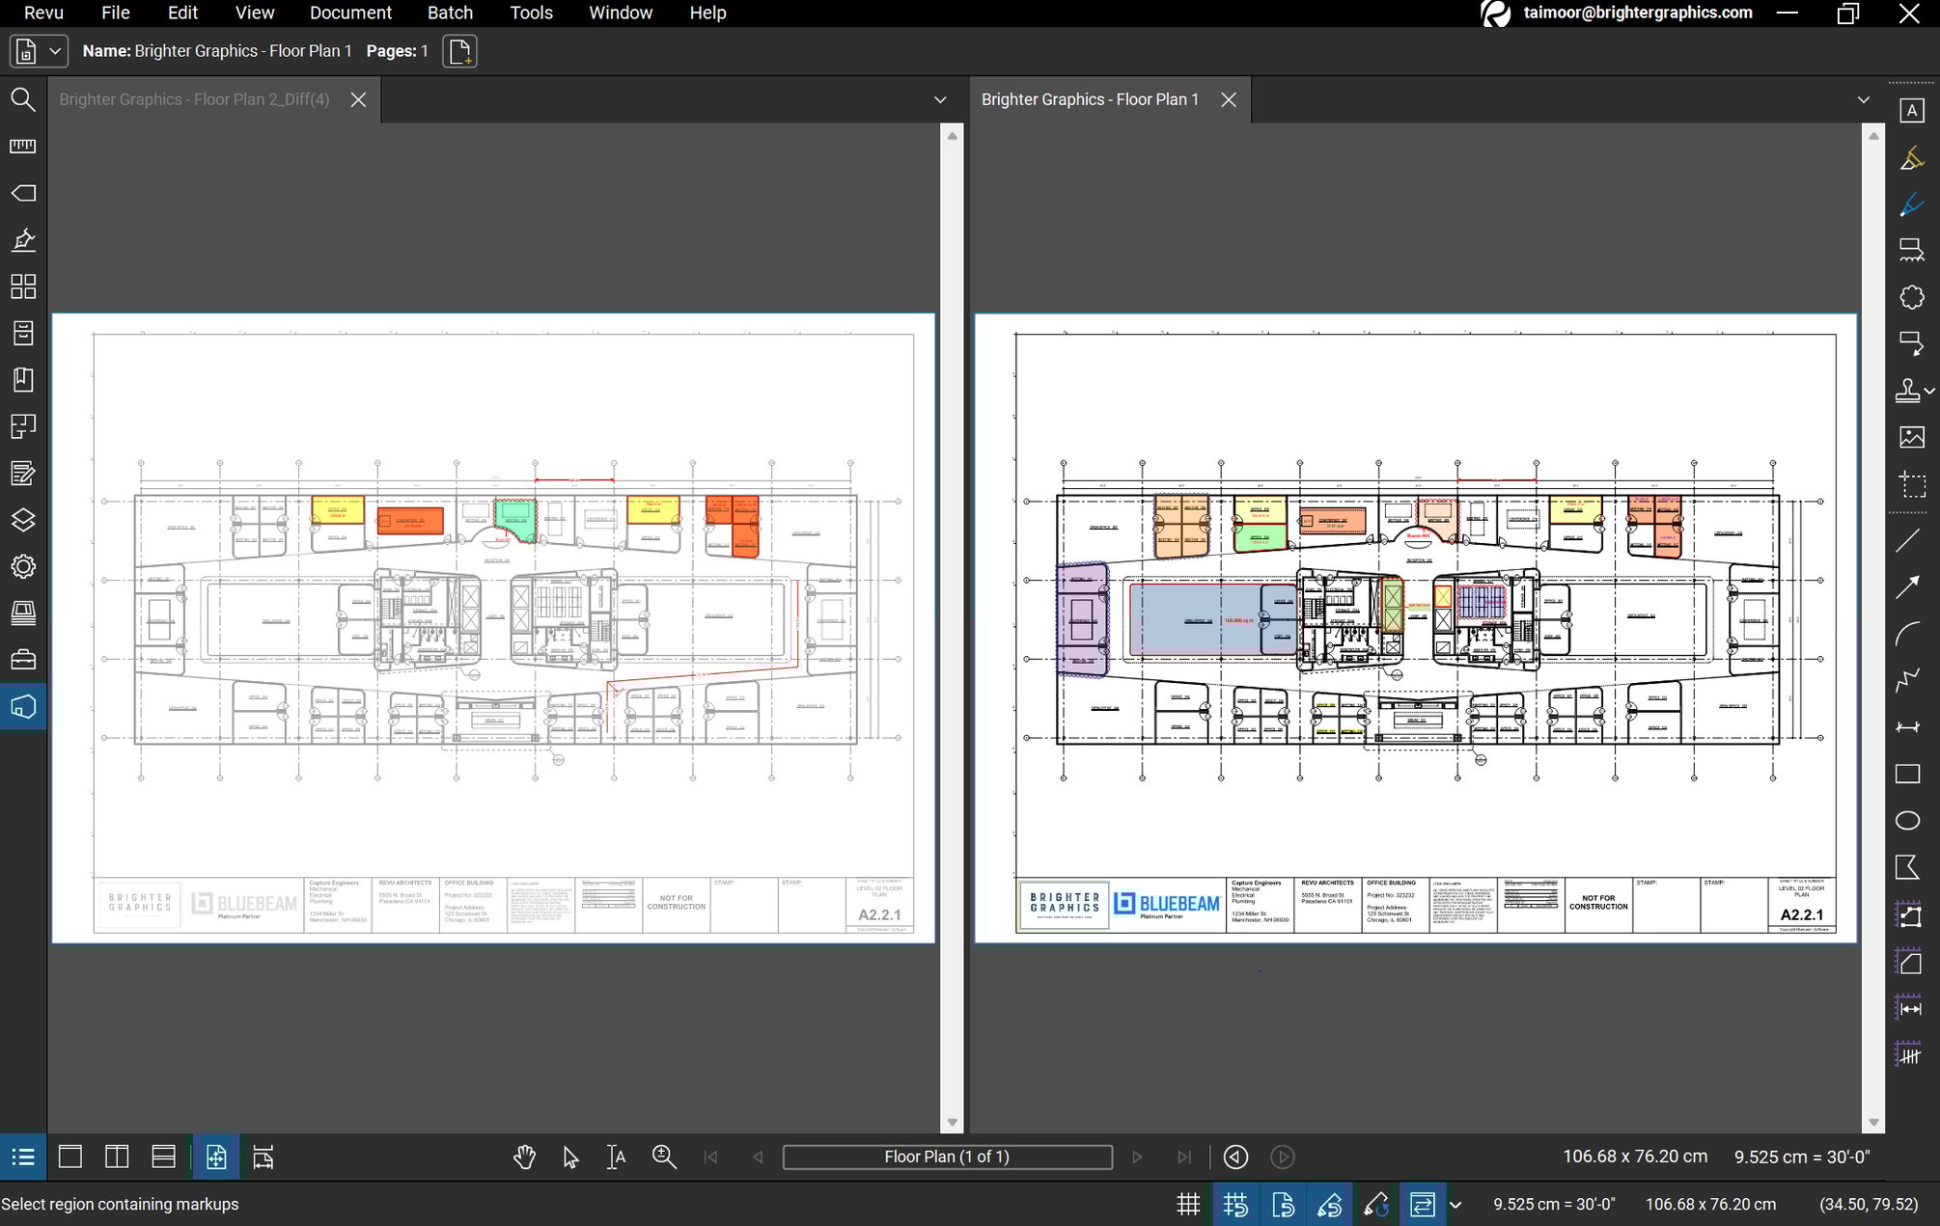
Task: Open the Batch menu
Action: point(450,13)
